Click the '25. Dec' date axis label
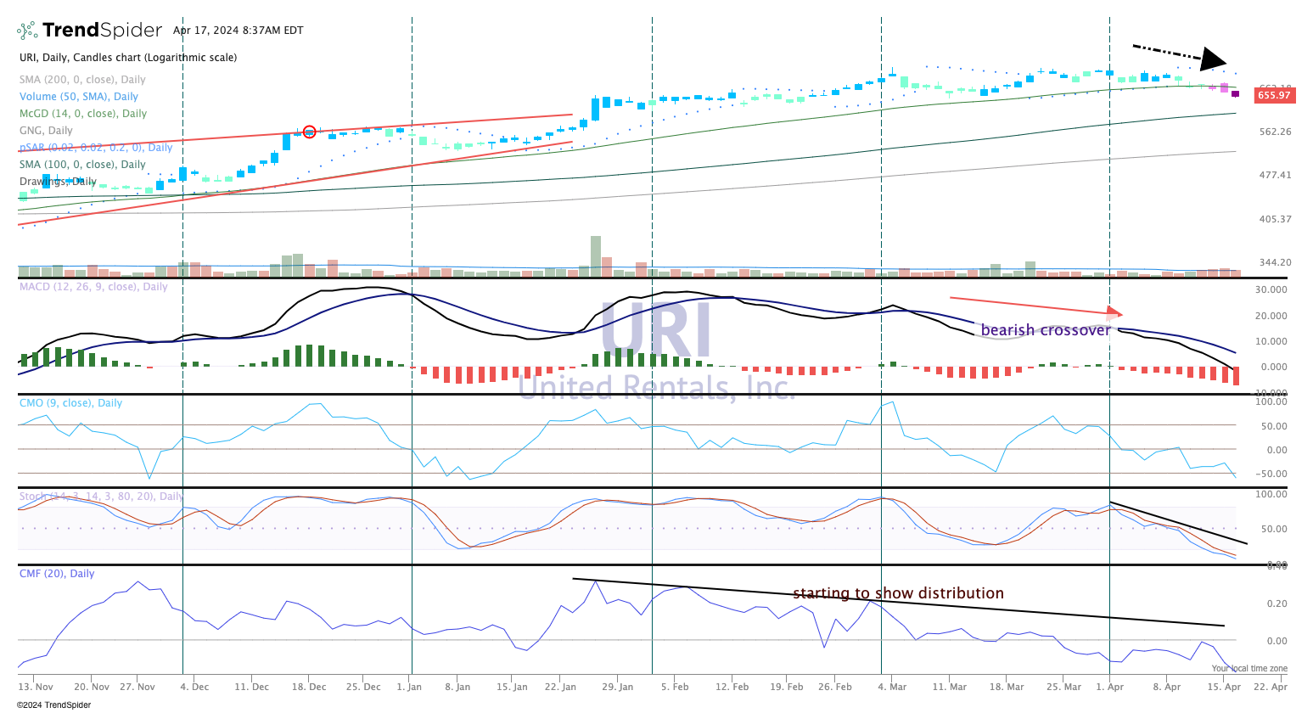This screenshot has height=713, width=1313. pyautogui.click(x=364, y=687)
